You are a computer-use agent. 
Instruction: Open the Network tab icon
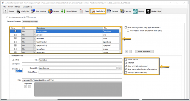point(109,11)
